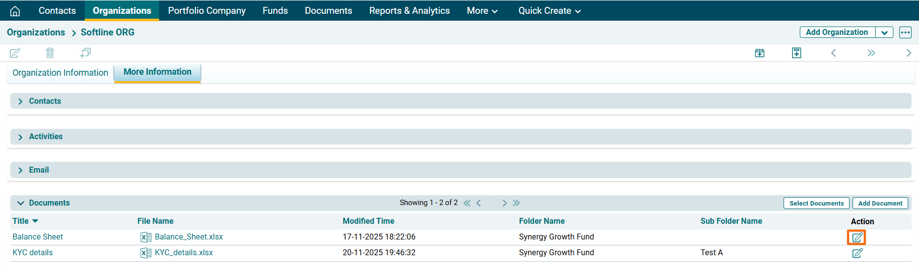This screenshot has width=919, height=269.
Task: Open the Balance_Sheet.xlsx file link
Action: [x=189, y=237]
